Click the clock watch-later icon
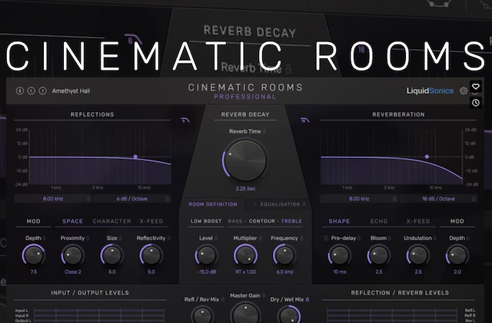Viewport: 492px width, 323px height. [x=476, y=103]
